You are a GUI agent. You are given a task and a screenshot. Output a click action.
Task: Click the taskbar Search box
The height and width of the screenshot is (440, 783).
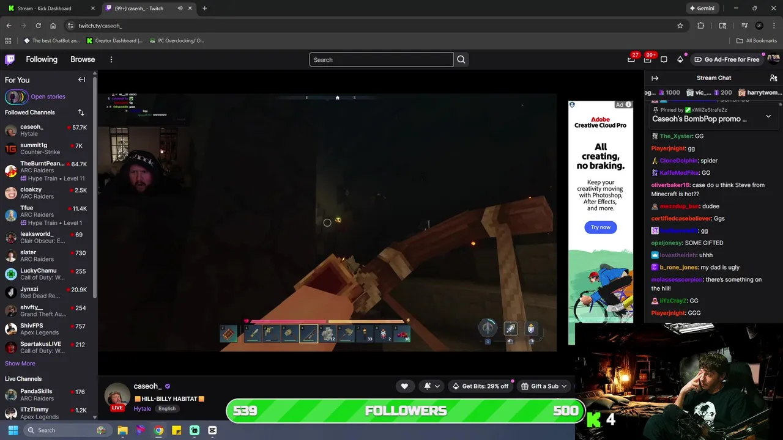point(67,430)
